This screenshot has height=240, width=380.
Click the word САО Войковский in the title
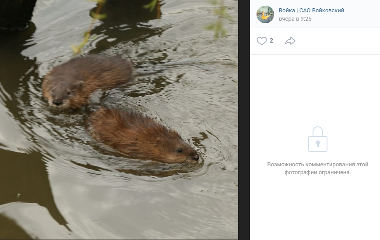(x=322, y=10)
